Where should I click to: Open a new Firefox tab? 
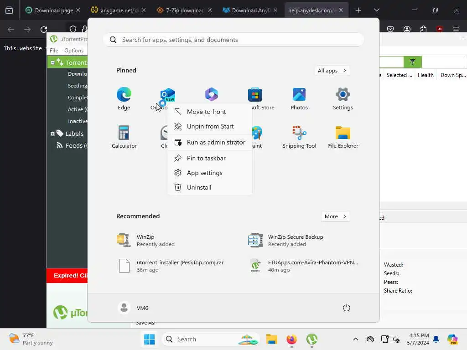(358, 10)
